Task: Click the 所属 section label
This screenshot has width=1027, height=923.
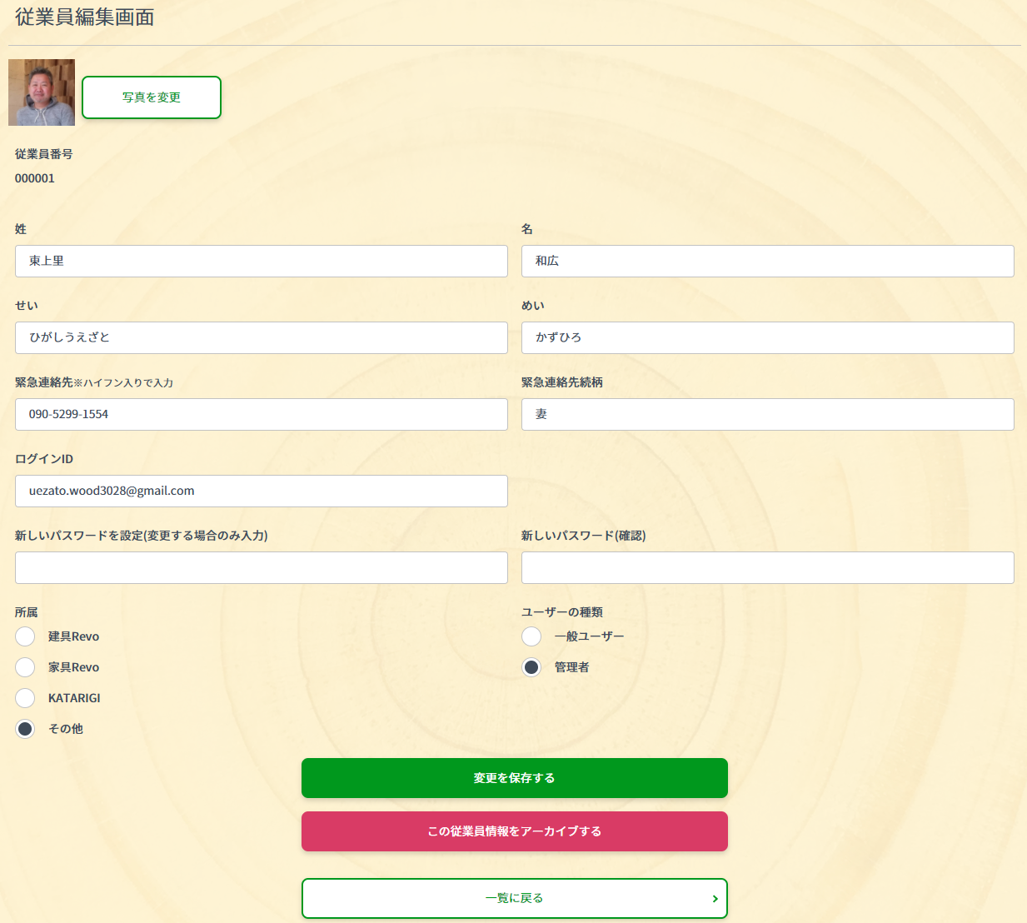Action: pyautogui.click(x=27, y=612)
